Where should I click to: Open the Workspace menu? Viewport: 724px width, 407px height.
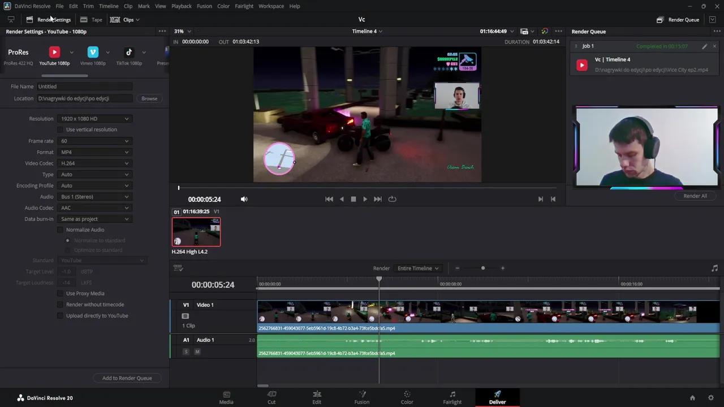271,6
